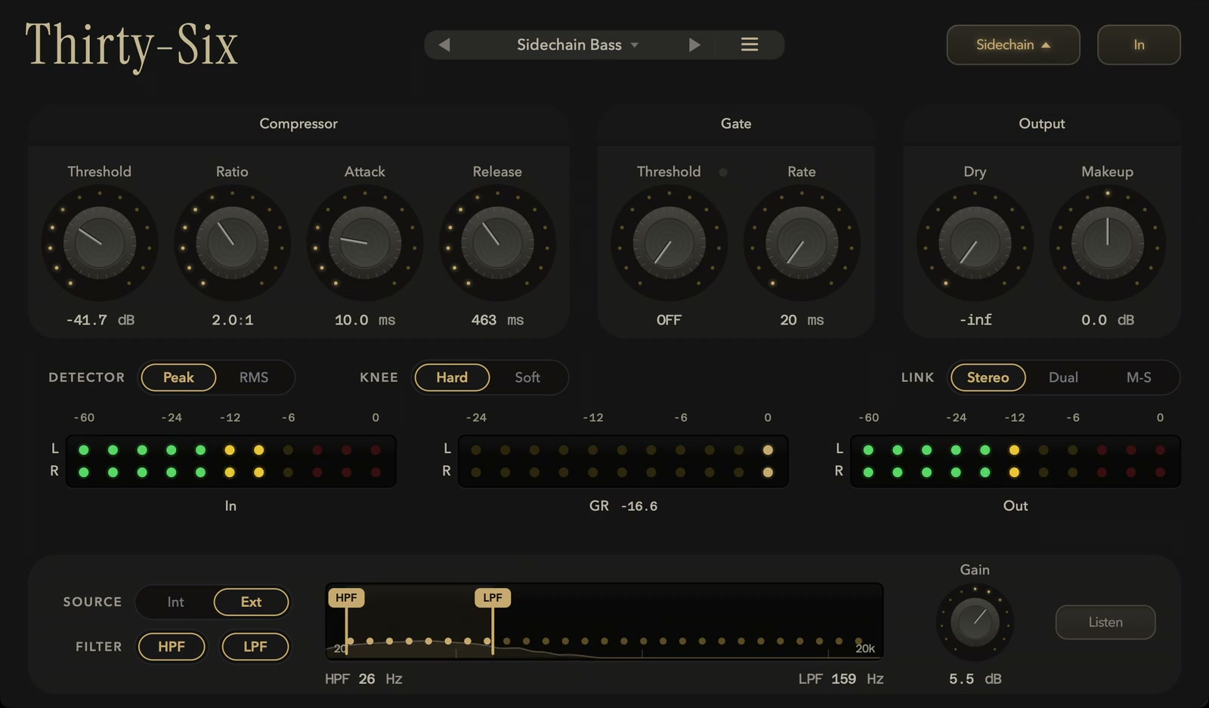
Task: Click the Output section header
Action: (x=1042, y=124)
